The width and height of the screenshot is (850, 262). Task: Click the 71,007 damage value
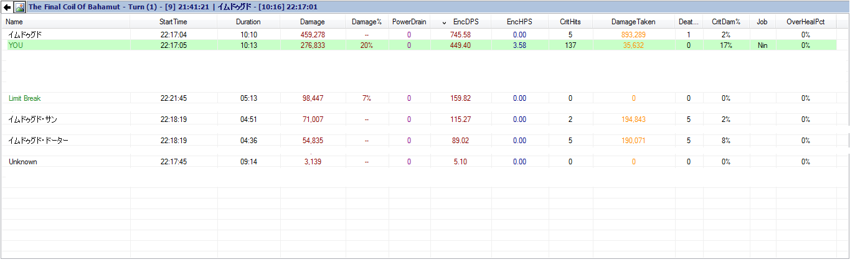click(x=313, y=119)
